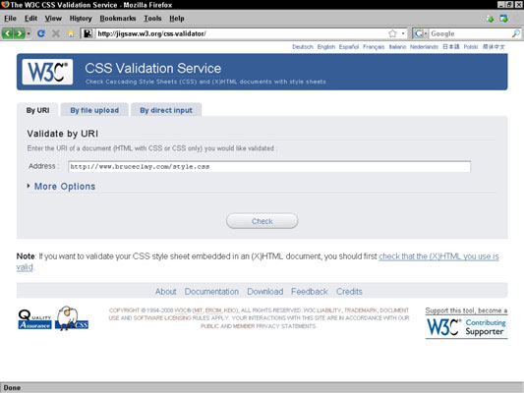
Task: Click the software licensing link
Action: (162, 318)
